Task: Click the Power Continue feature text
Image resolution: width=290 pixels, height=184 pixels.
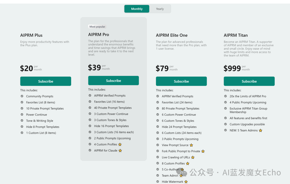Action: [x=37, y=115]
